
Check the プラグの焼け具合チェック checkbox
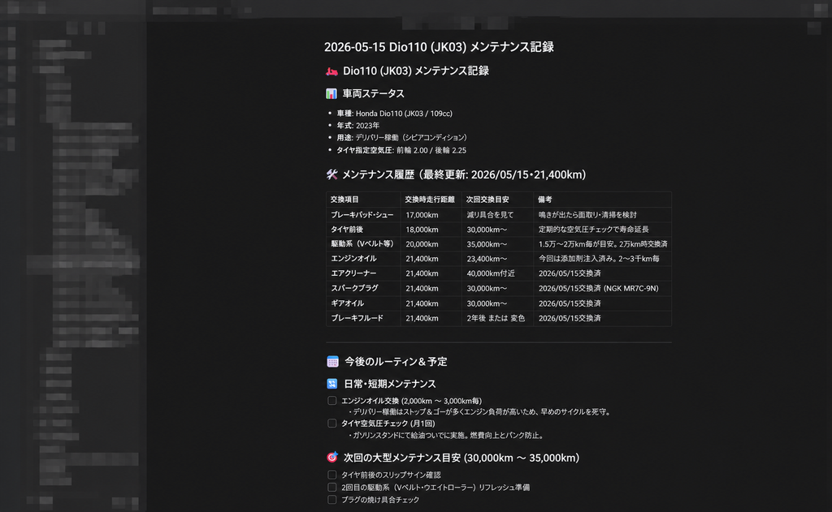[x=332, y=500]
